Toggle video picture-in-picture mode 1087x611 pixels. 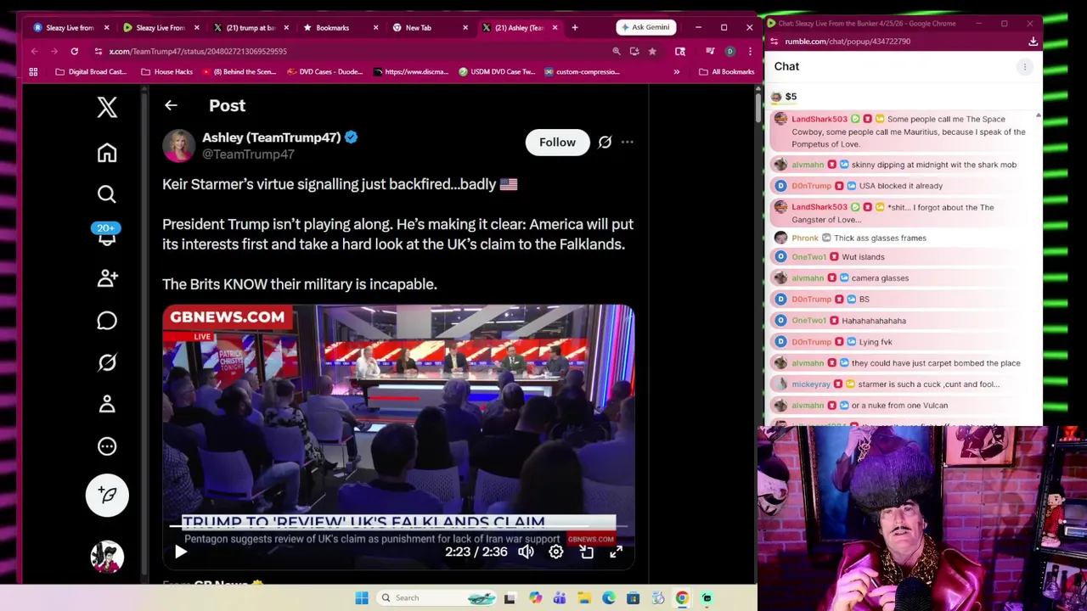click(x=586, y=552)
